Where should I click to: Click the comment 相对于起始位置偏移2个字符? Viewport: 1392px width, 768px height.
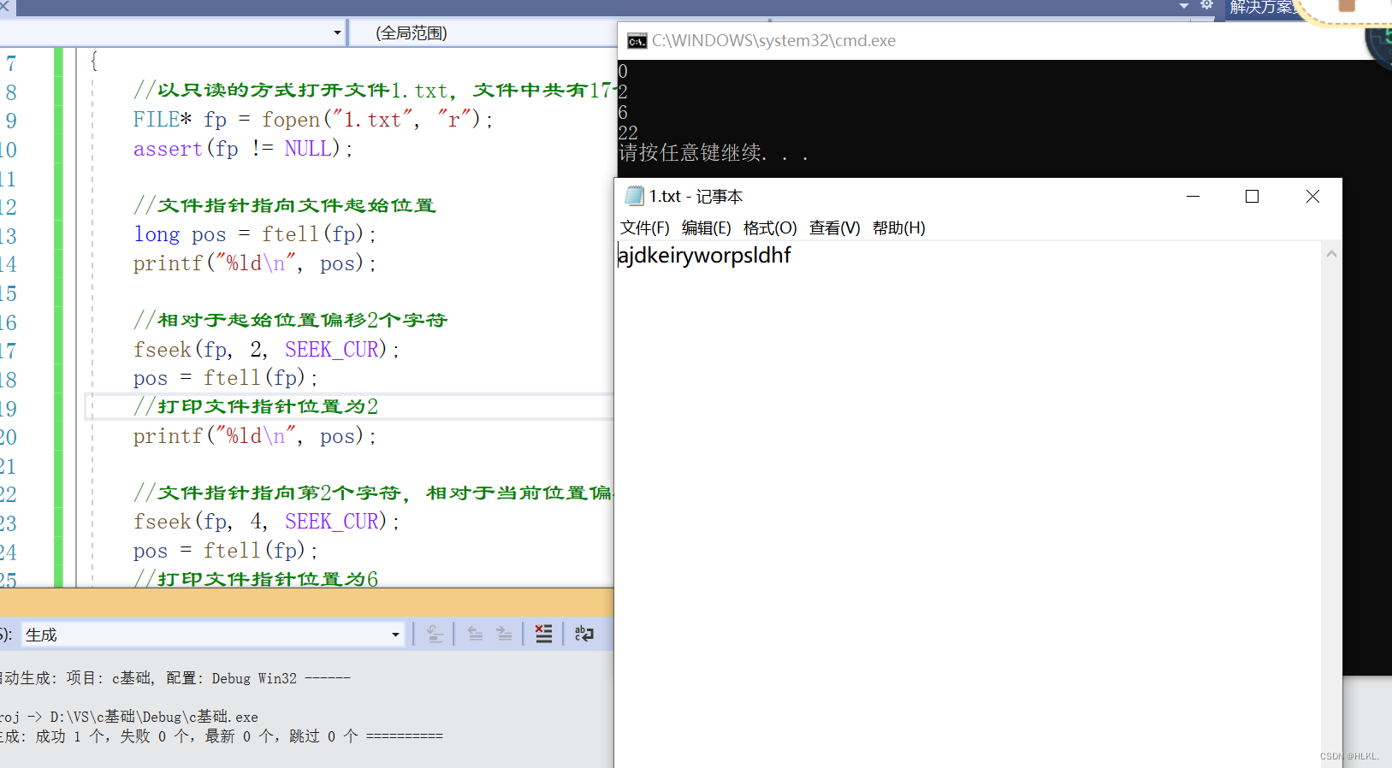(291, 320)
